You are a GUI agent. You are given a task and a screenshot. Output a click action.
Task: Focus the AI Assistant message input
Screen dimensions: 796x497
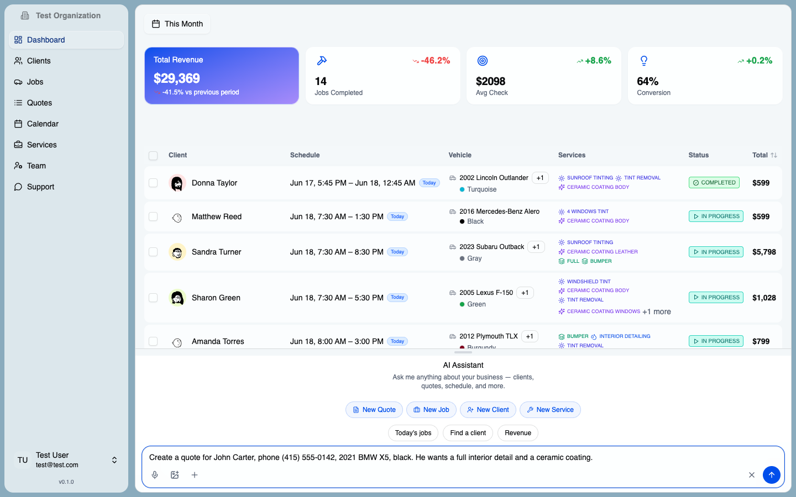click(x=463, y=457)
